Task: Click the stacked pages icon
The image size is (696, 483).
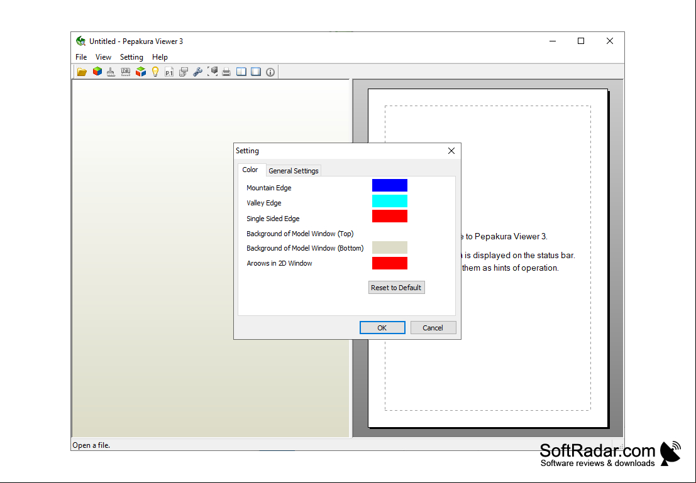Action: click(x=184, y=72)
